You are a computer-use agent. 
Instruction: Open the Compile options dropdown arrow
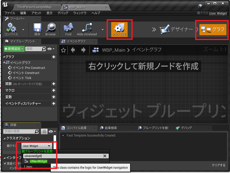23,30
